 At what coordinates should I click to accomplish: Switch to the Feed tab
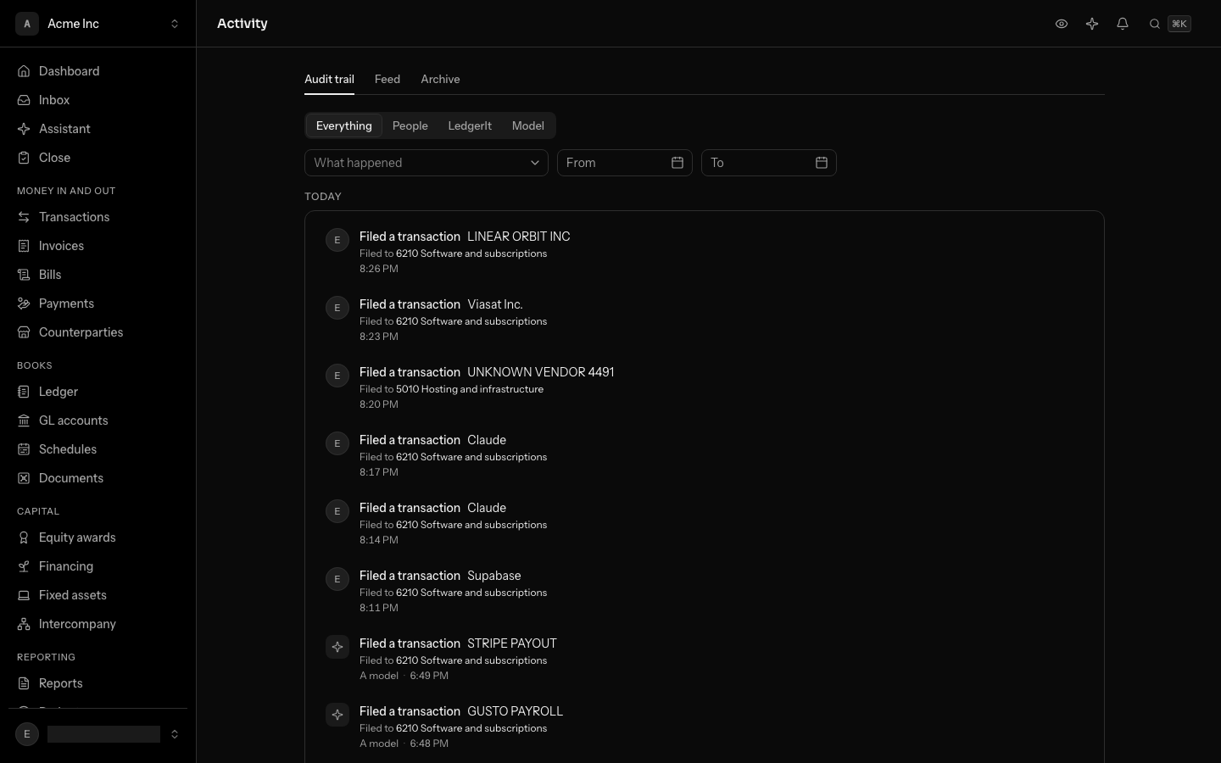387,79
